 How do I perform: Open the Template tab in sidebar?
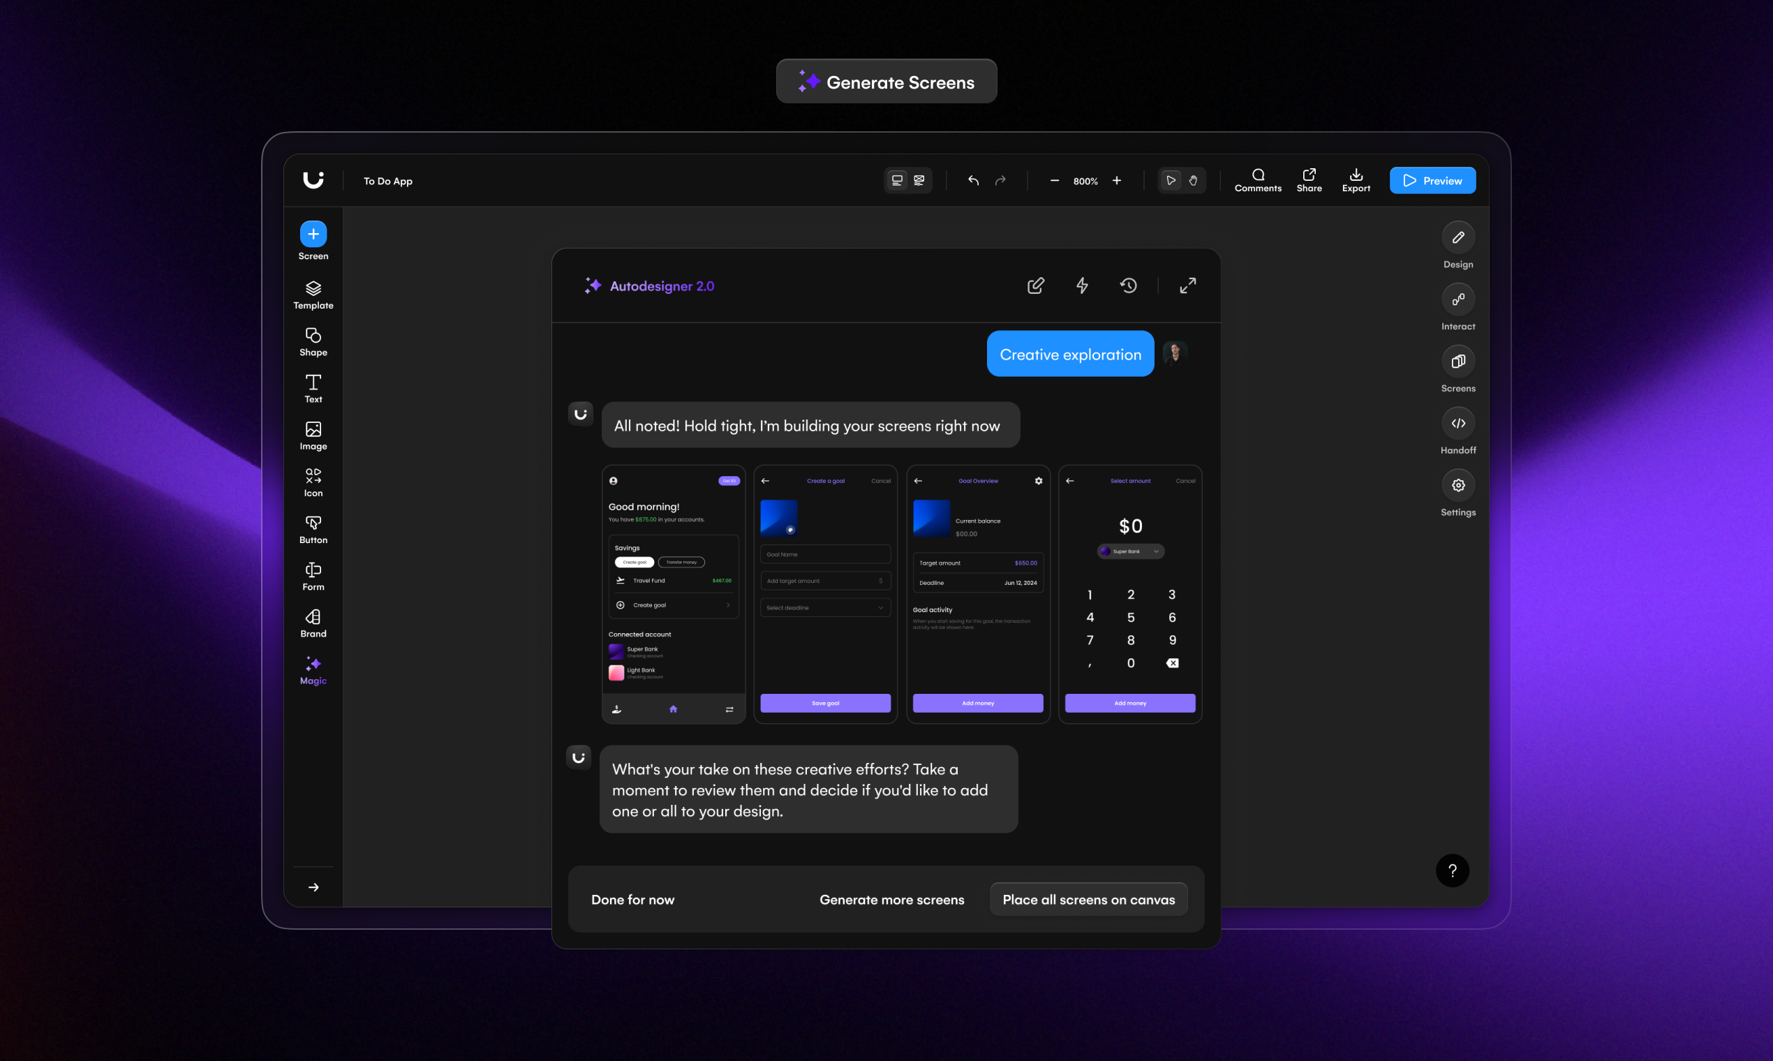313,295
